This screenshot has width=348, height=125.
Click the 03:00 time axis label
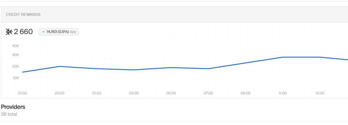click(134, 93)
